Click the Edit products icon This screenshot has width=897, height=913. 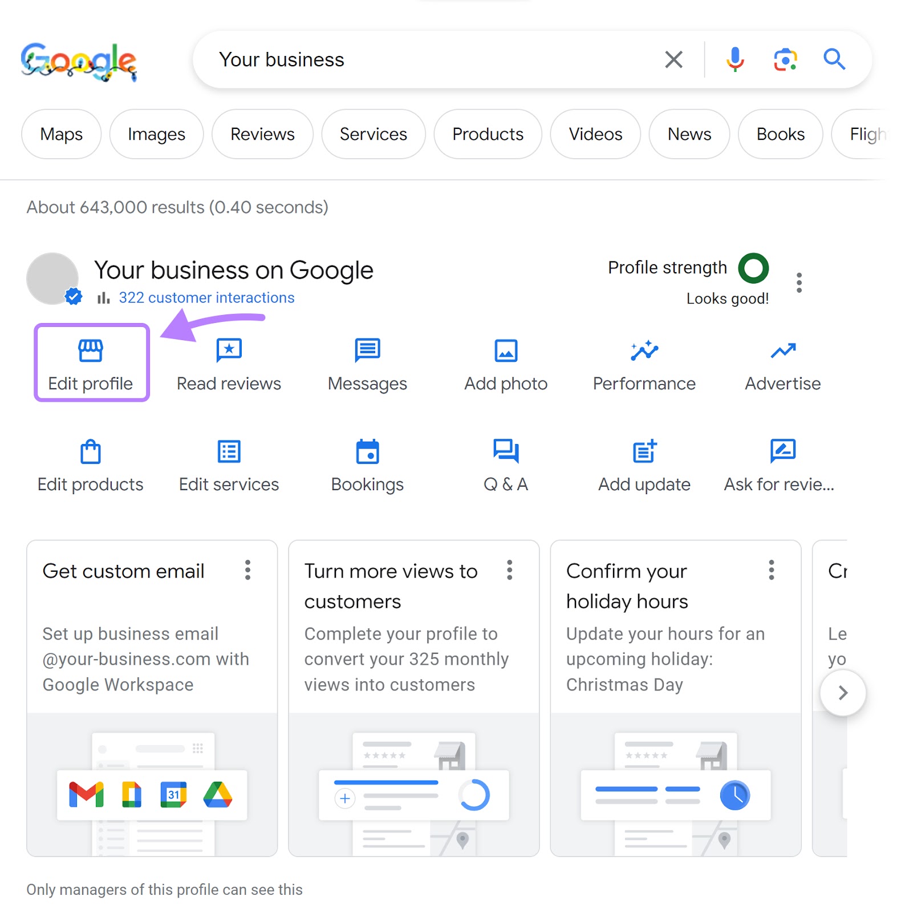[91, 451]
